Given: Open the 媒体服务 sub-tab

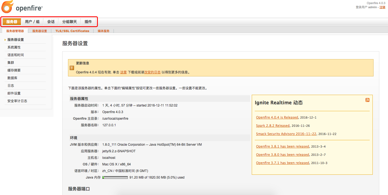Looking at the screenshot, I should (x=103, y=31).
